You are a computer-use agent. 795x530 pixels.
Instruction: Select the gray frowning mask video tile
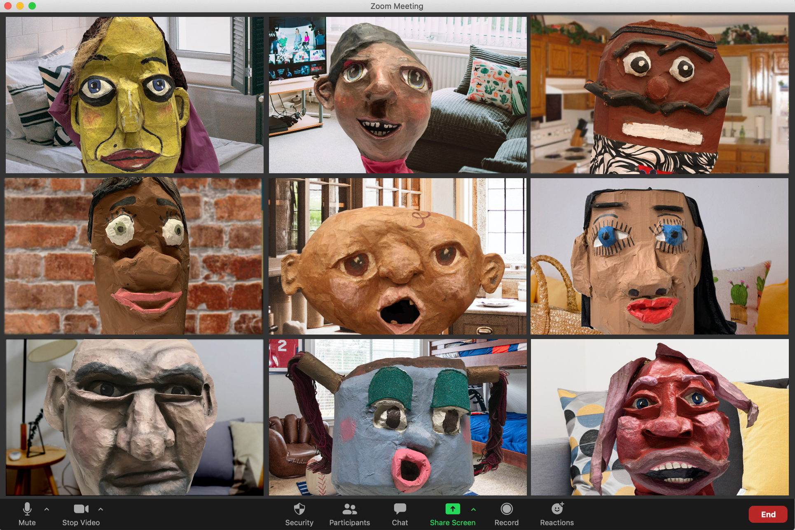coord(134,417)
